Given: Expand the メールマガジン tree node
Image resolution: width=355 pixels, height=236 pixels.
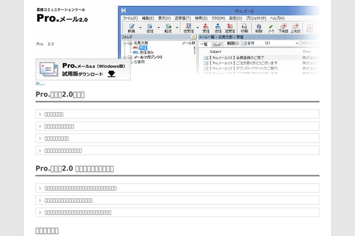Looking at the screenshot, I should point(124,57).
